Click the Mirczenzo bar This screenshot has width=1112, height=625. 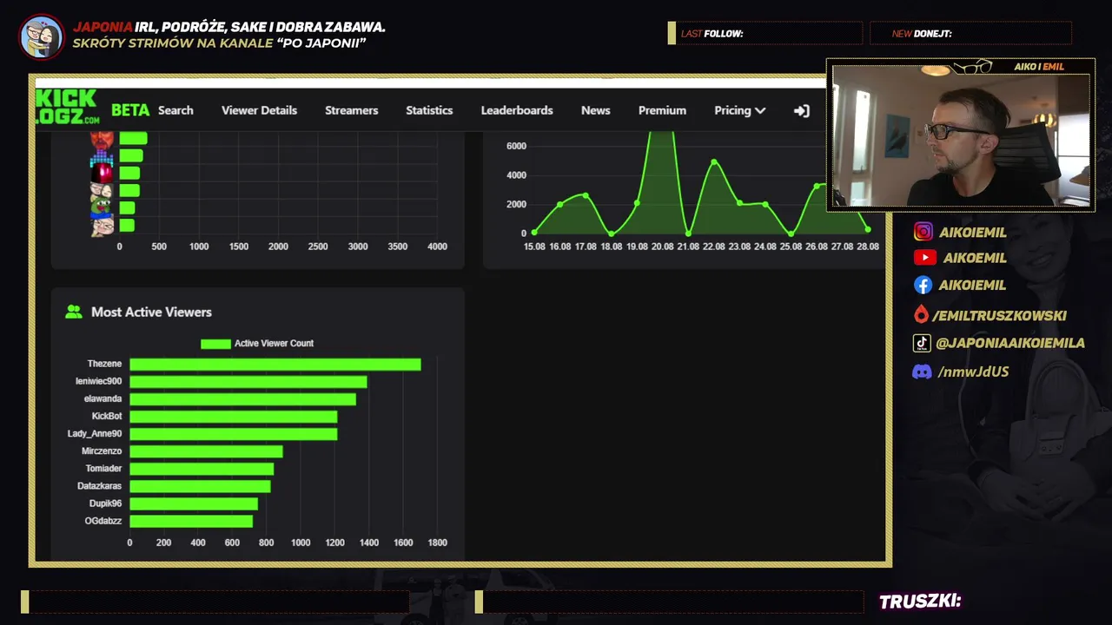206,451
